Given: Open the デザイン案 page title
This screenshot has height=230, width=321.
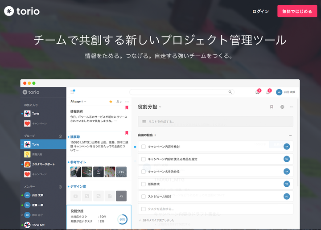Looking at the screenshot, I should click(78, 186).
